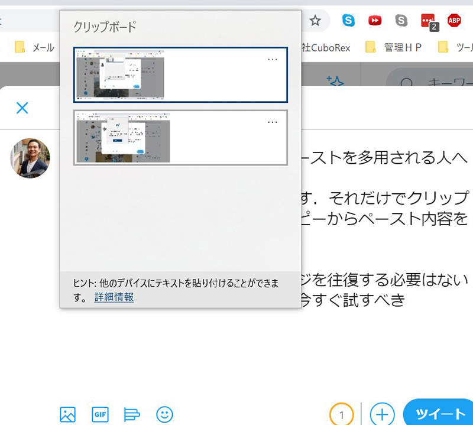Open options for first clipboard item
The height and width of the screenshot is (425, 473).
[x=273, y=59]
